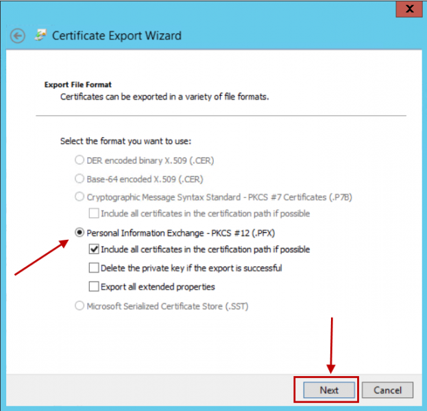Choose the PKCS #7 (.P7B) radio option
Screen dimensions: 427x411
pyautogui.click(x=80, y=198)
